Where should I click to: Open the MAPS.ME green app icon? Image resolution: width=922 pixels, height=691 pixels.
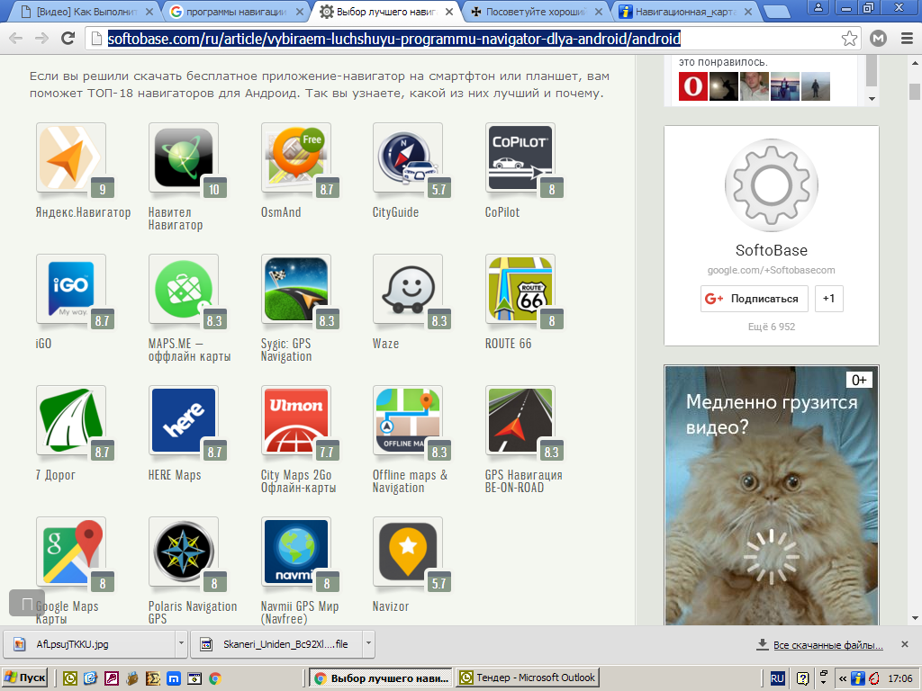click(184, 289)
